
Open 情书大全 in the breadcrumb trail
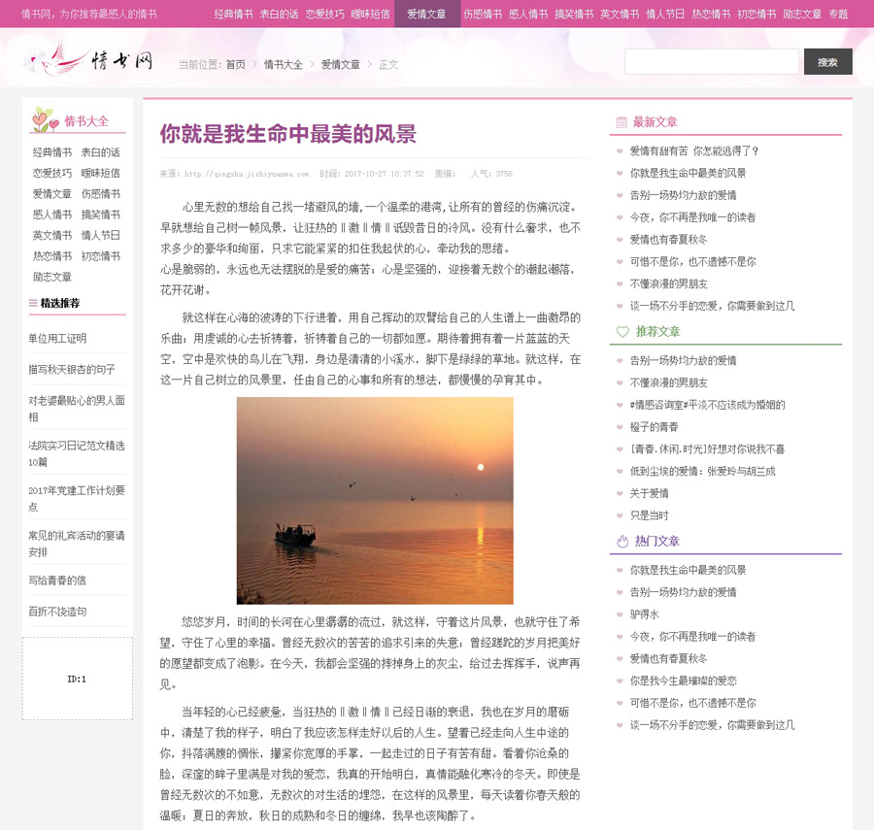coord(284,65)
